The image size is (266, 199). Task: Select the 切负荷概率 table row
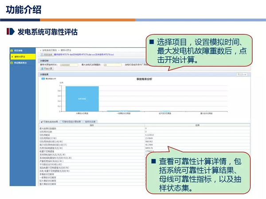click(49, 134)
